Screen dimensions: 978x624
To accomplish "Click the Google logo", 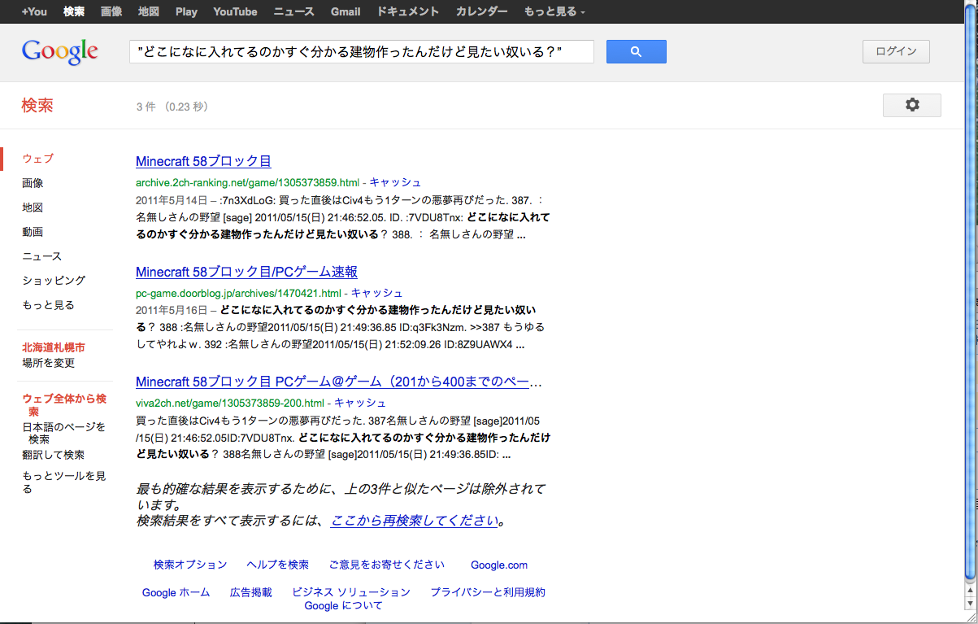I will [x=60, y=52].
